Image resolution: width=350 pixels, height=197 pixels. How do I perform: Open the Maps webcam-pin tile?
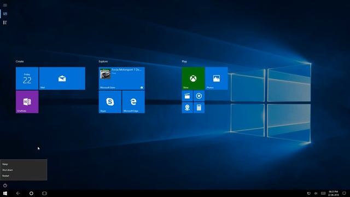tap(187, 108)
